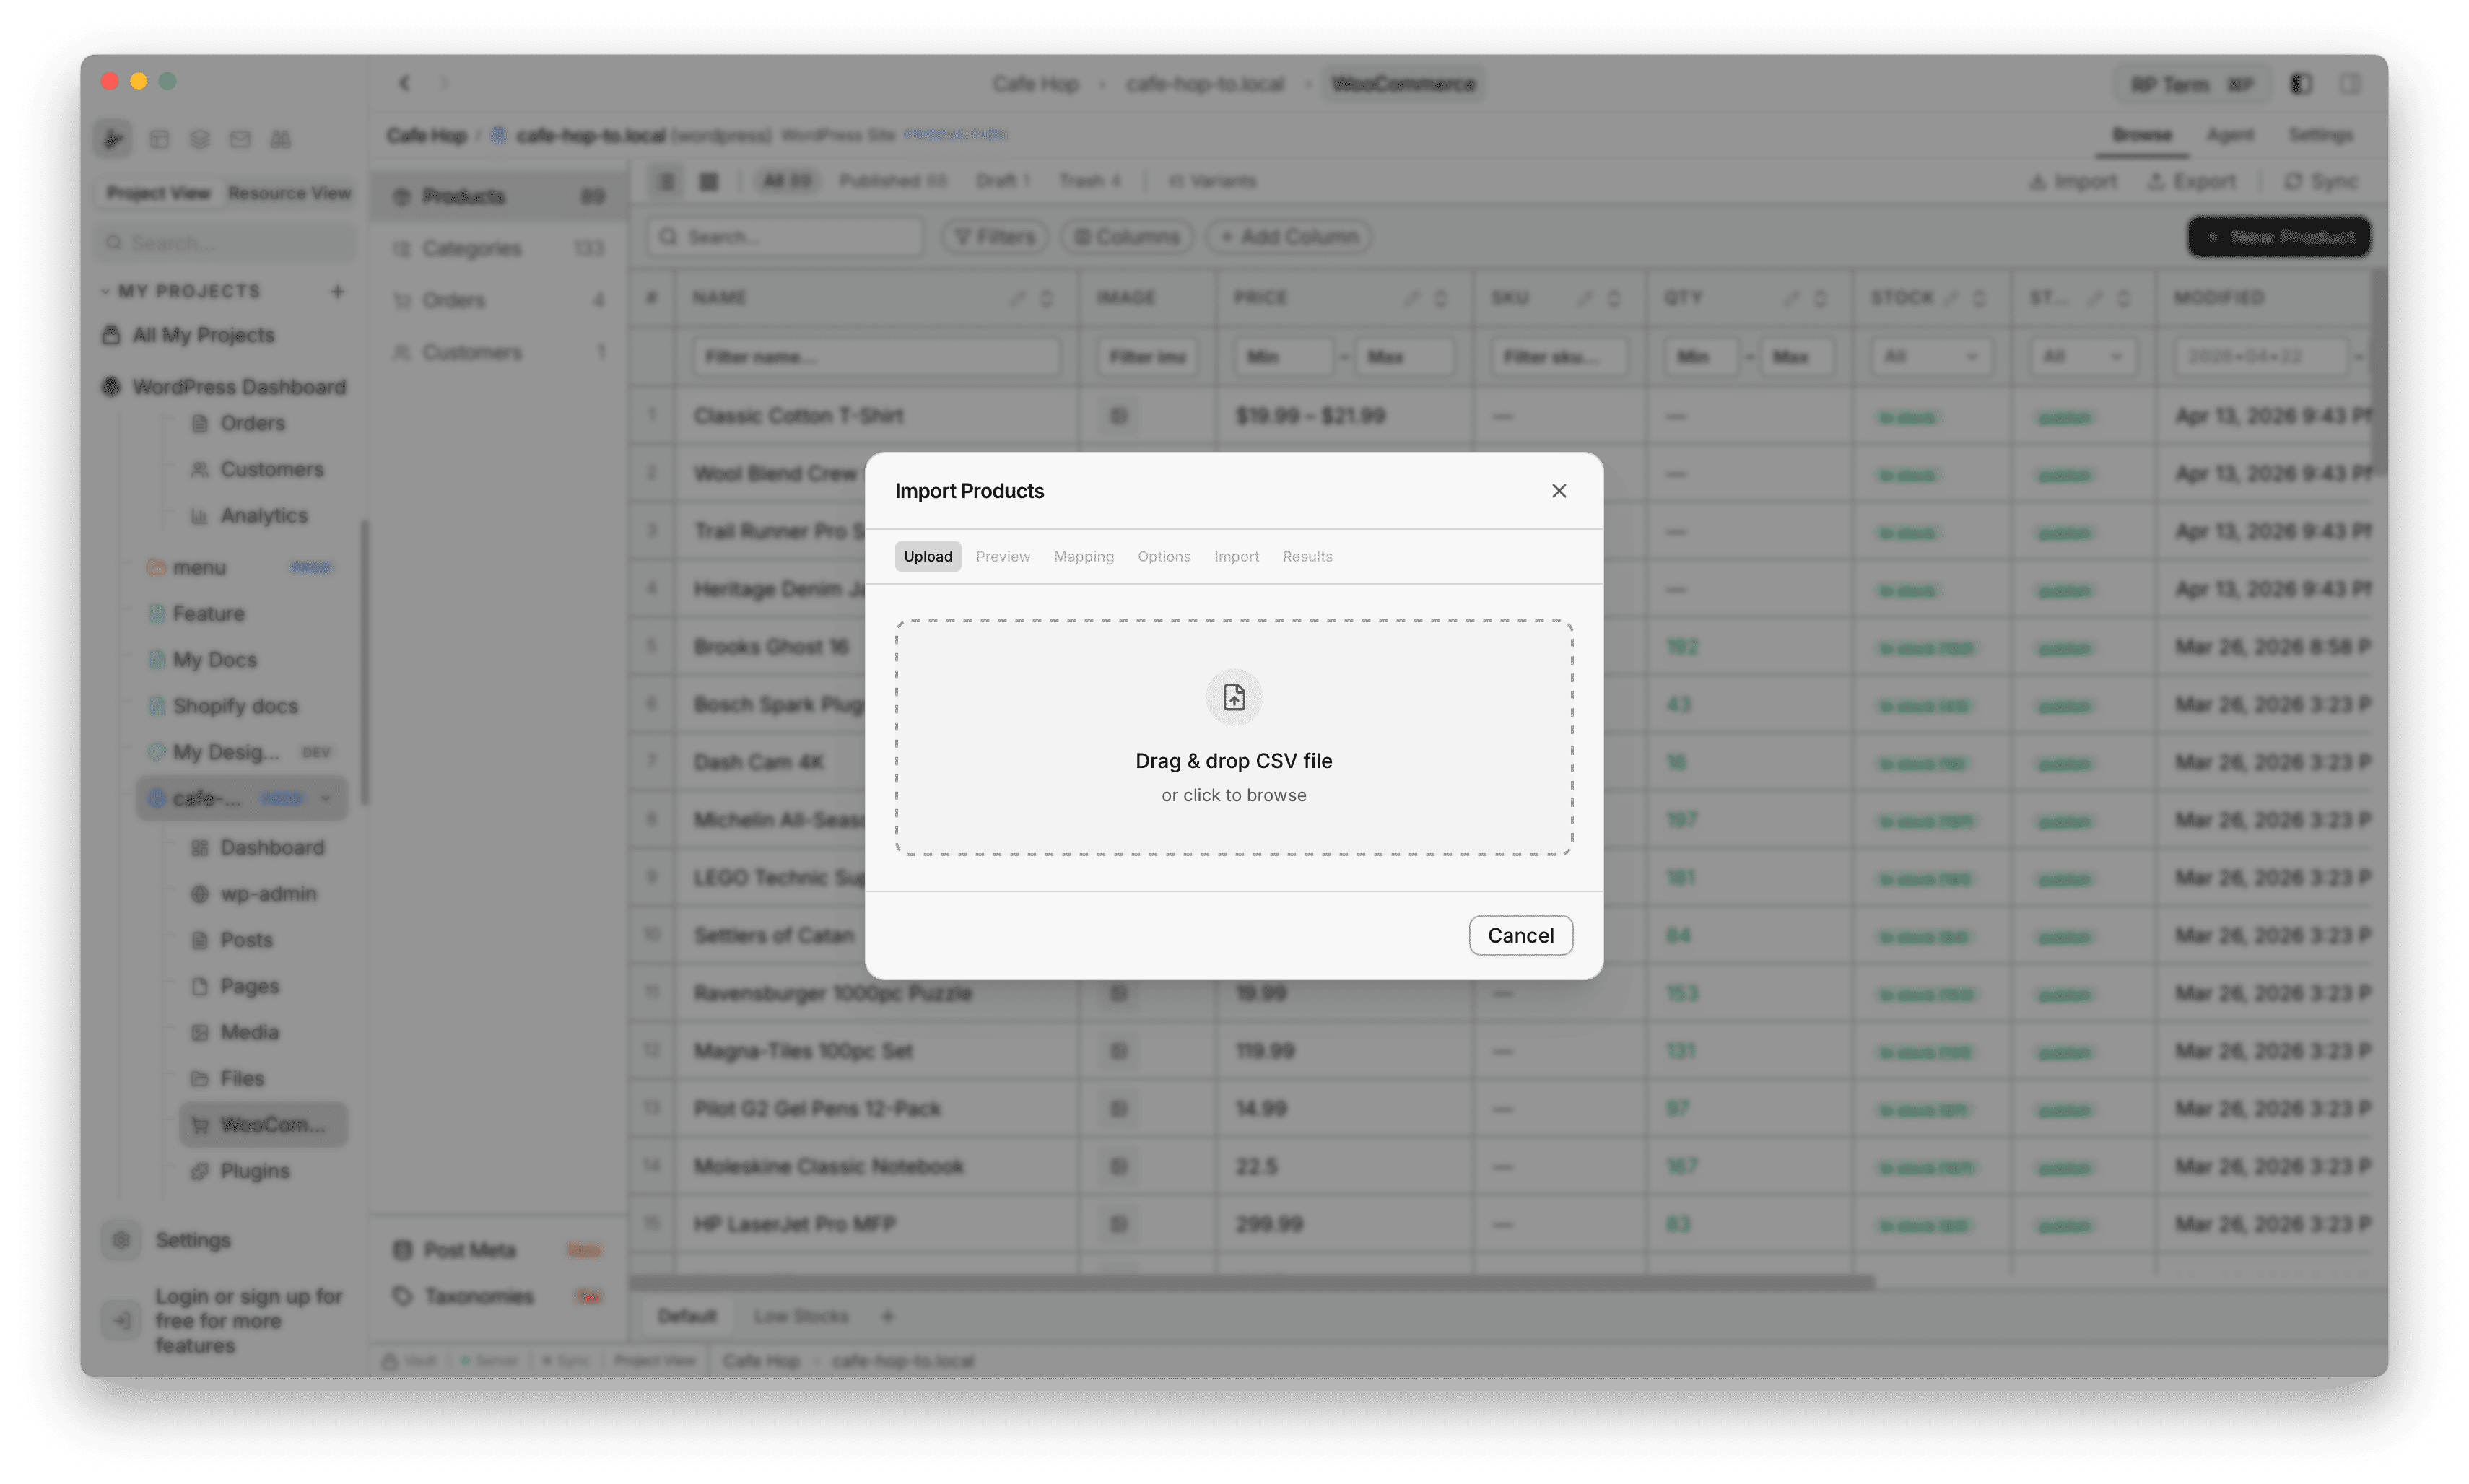Open the mail icon in the sidebar toolbar
Viewport: 2469px width, 1484px height.
pos(240,139)
